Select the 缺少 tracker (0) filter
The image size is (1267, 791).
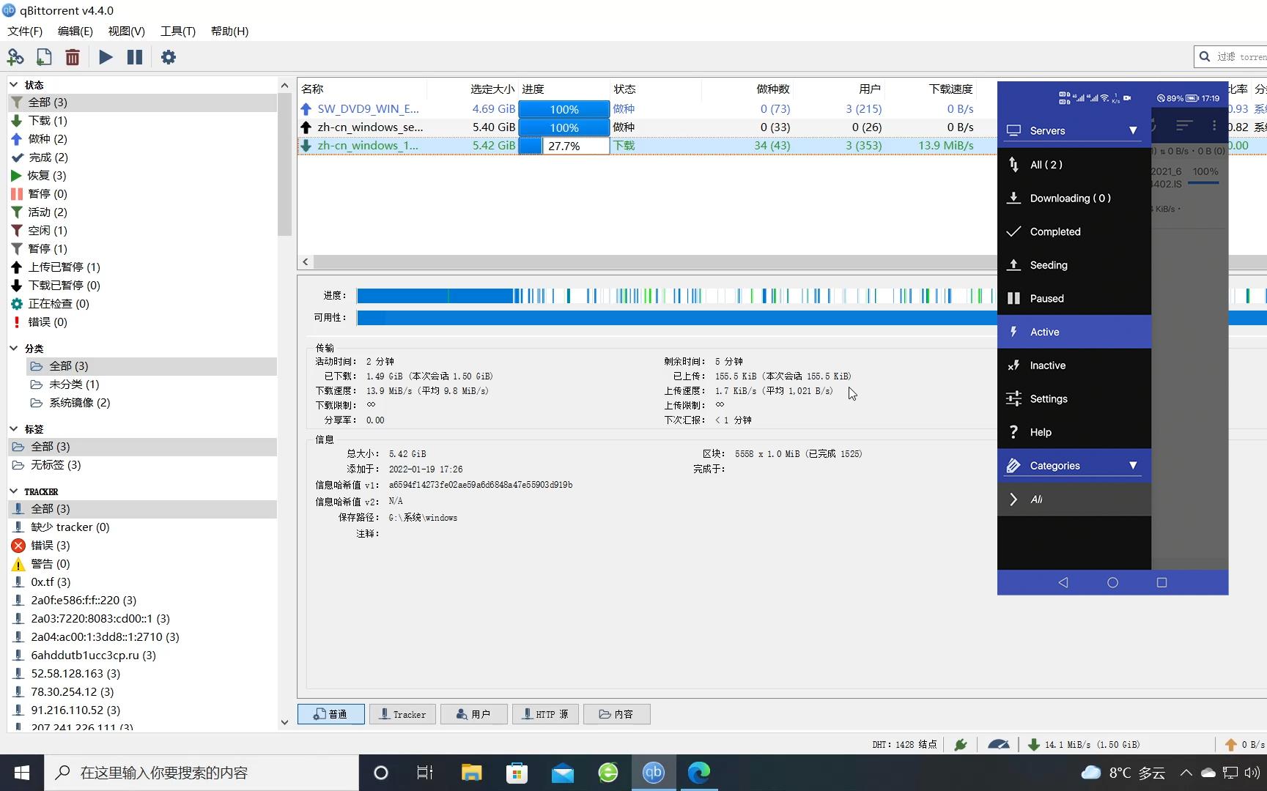pyautogui.click(x=143, y=527)
